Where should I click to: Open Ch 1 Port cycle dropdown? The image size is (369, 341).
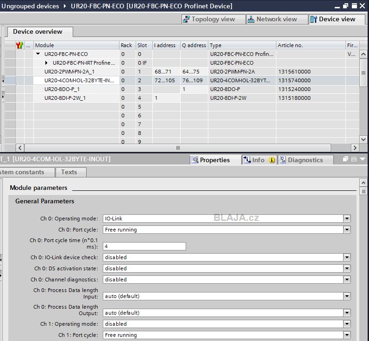347,335
